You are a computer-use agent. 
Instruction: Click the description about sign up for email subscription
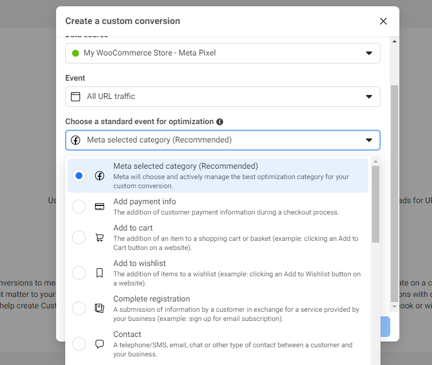pyautogui.click(x=236, y=314)
